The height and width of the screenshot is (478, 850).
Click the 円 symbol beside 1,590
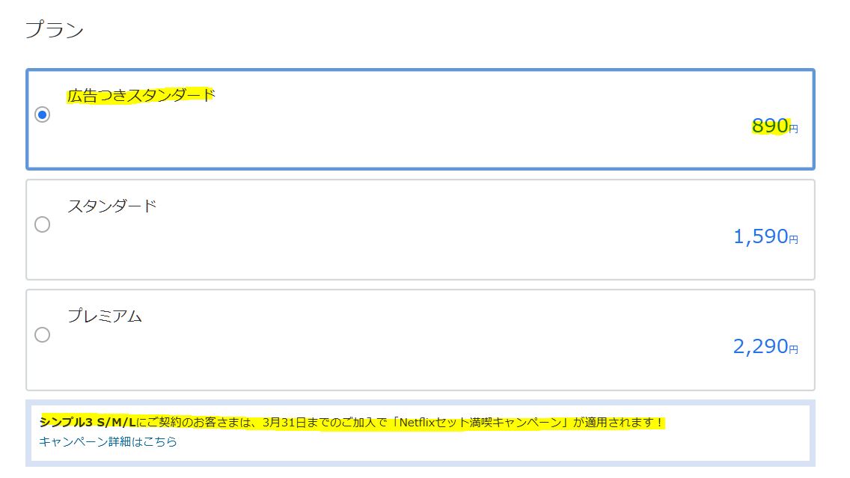(x=794, y=239)
